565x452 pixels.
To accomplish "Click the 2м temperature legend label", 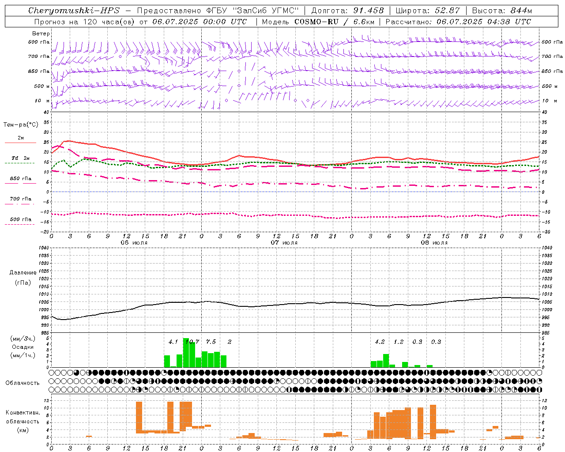I will click(x=21, y=138).
